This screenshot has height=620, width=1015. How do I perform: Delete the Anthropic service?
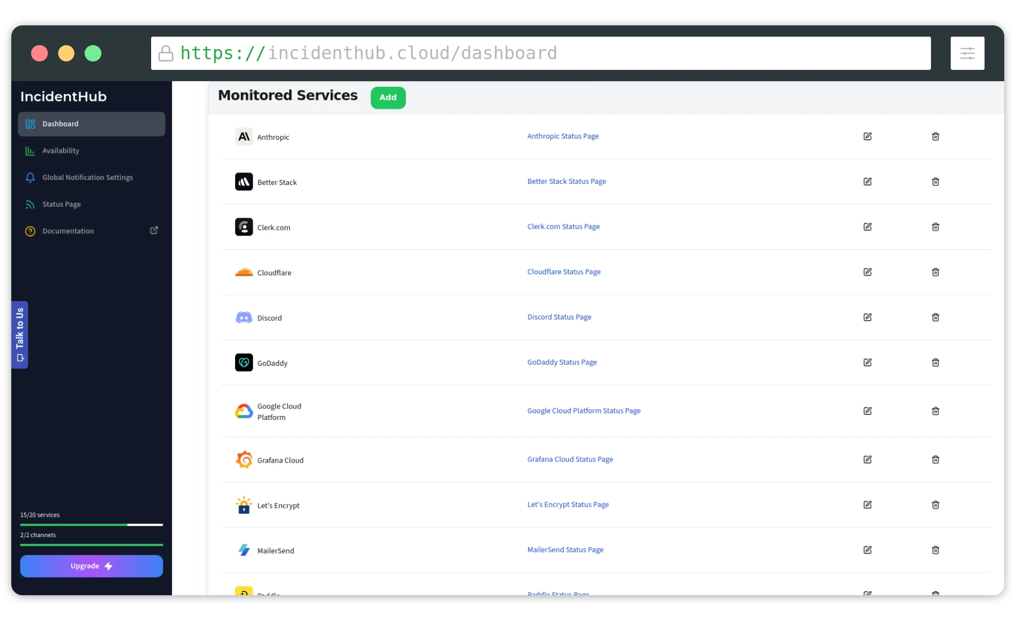935,136
